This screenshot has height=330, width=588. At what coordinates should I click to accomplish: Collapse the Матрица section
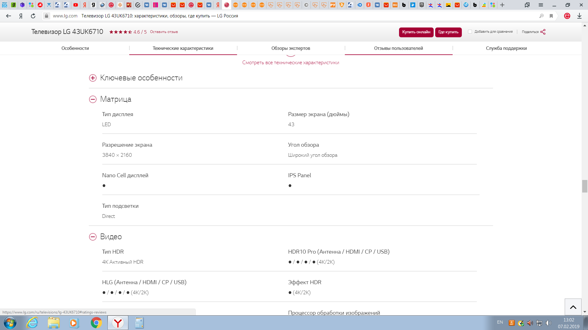pyautogui.click(x=93, y=99)
